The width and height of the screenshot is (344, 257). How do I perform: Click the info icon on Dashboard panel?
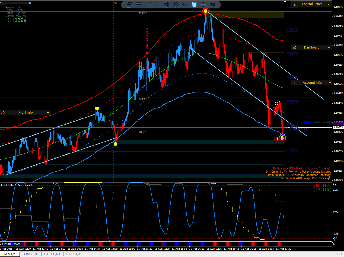click(x=295, y=47)
